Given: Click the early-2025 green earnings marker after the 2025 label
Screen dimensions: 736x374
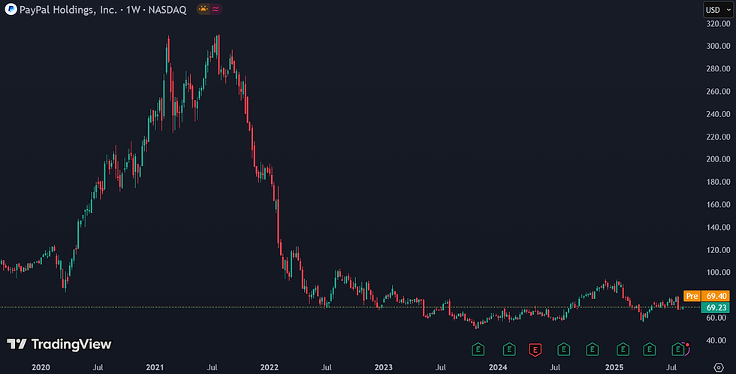Looking at the screenshot, I should tap(623, 350).
